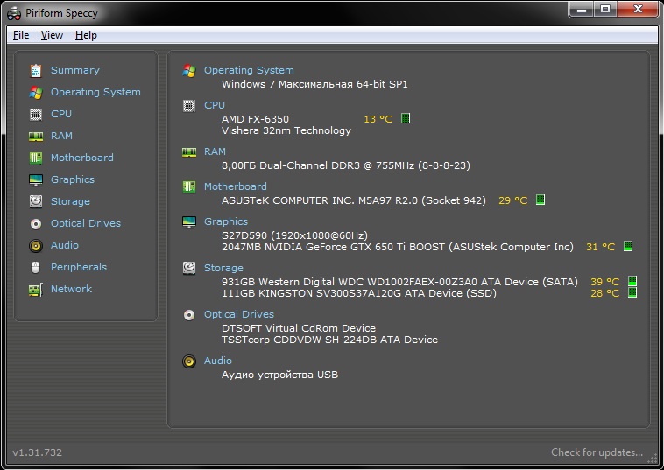
Task: Click the Graphics monitor icon in sidebar
Action: point(36,179)
